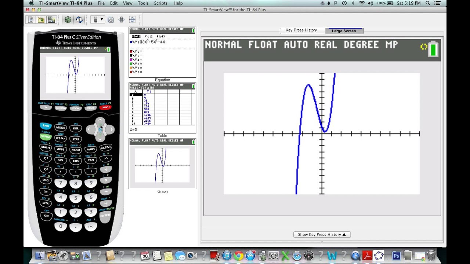Click the DEL calculator key
The image size is (470, 264).
[76, 128]
